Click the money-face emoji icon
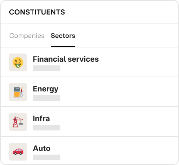The image size is (179, 165). click(x=18, y=62)
